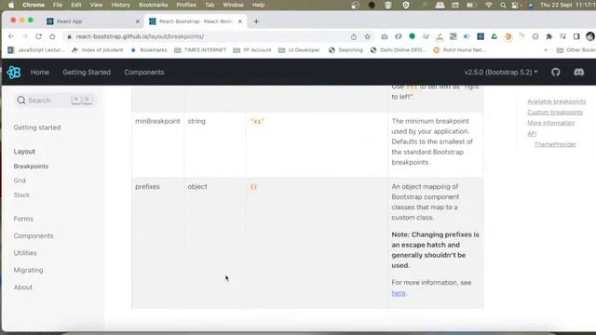Click the Wi-Fi status icon
The width and height of the screenshot is (596, 335).
488,5
